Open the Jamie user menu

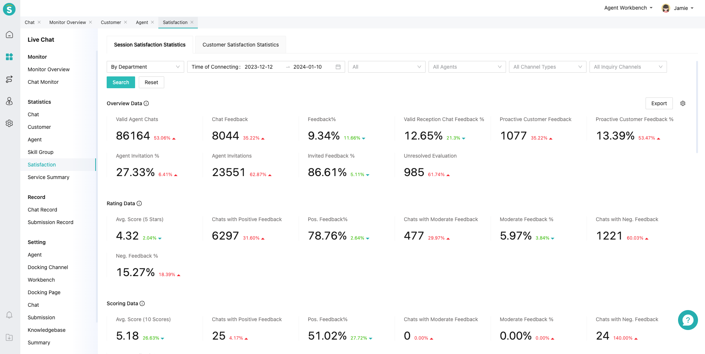tap(684, 8)
